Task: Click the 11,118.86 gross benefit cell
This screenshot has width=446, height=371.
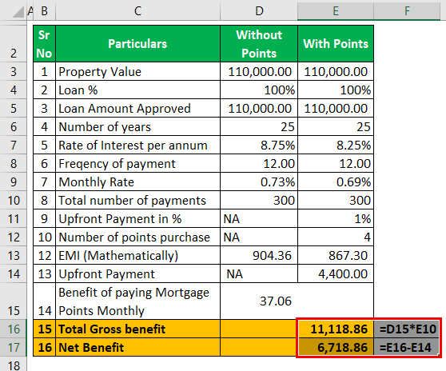Action: pos(336,329)
